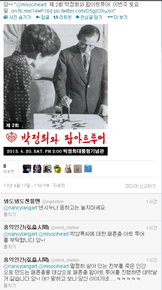
Task: Report media via 미디어 신고하기
Action: pos(141,186)
